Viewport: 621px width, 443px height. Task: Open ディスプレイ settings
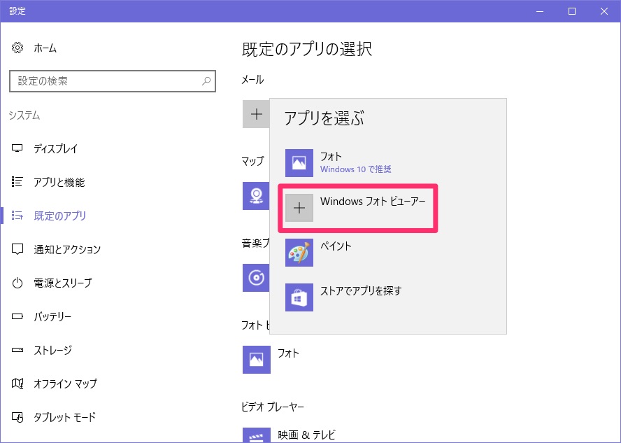(x=55, y=148)
